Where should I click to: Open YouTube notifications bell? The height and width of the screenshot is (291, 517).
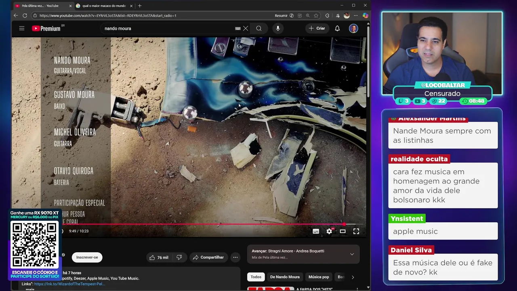tap(337, 28)
